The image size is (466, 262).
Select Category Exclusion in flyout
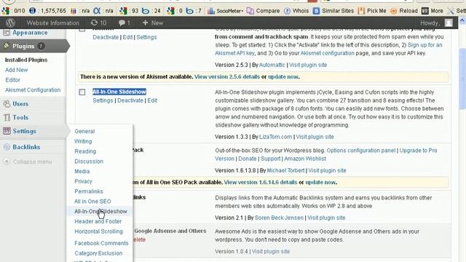click(98, 253)
